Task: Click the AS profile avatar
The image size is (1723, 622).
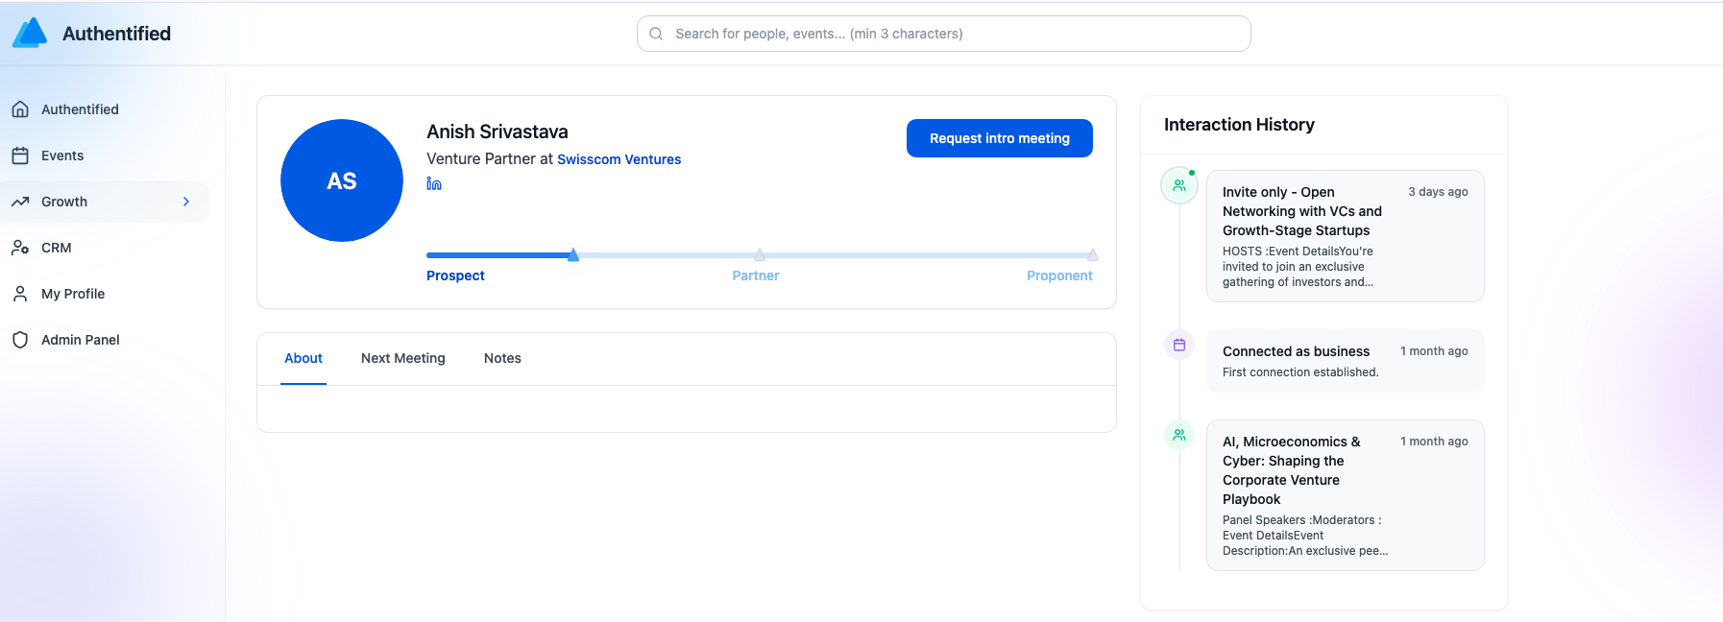Action: [342, 180]
